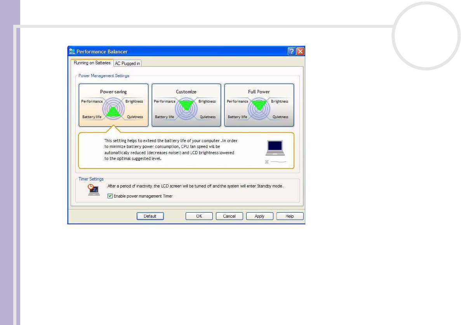Confirm settings with the OK button

coord(199,216)
